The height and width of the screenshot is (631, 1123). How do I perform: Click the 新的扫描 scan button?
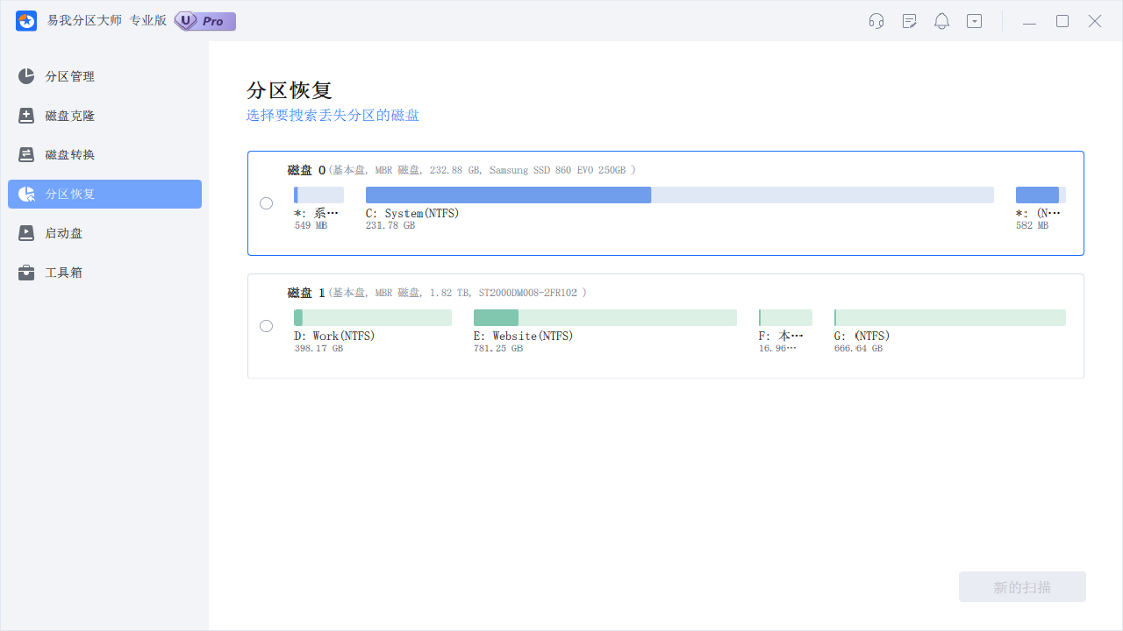[x=1021, y=586]
